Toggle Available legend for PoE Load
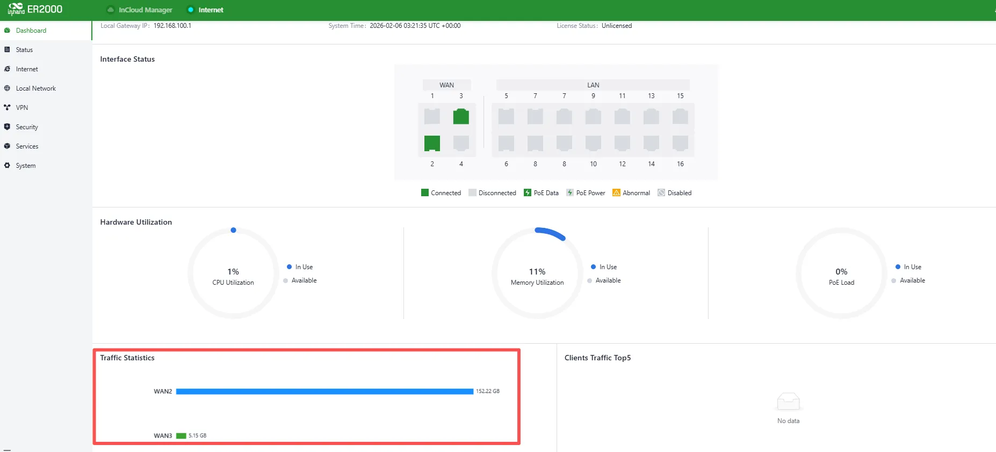The image size is (996, 452). 908,280
